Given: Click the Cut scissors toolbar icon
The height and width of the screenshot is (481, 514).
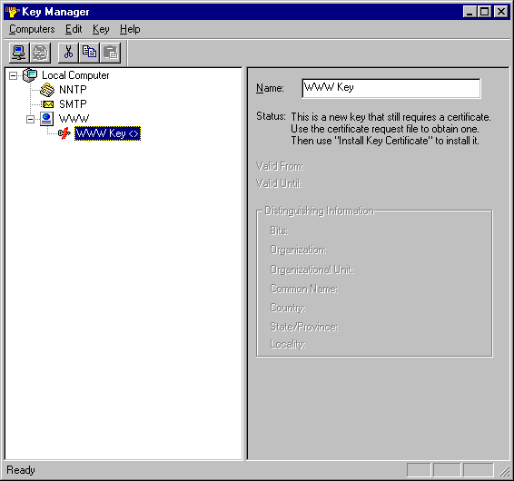Looking at the screenshot, I should [68, 53].
